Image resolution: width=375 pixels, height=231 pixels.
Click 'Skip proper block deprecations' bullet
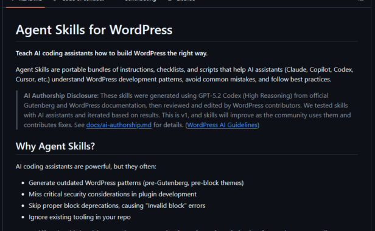click(117, 205)
